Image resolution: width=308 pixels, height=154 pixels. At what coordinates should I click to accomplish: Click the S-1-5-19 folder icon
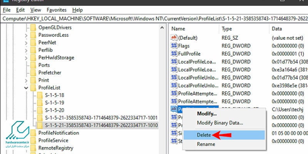point(40,103)
